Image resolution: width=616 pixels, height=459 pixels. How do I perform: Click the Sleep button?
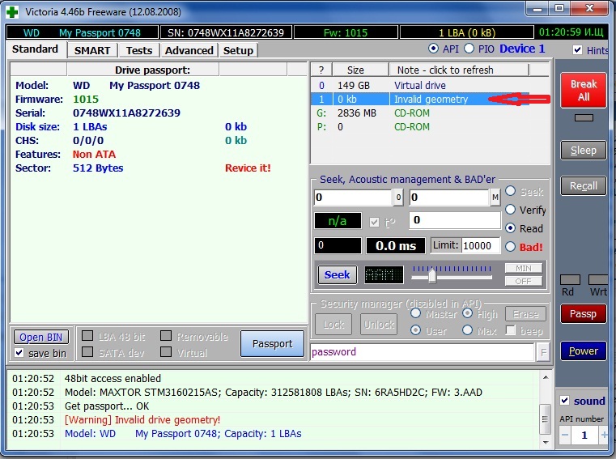click(584, 151)
